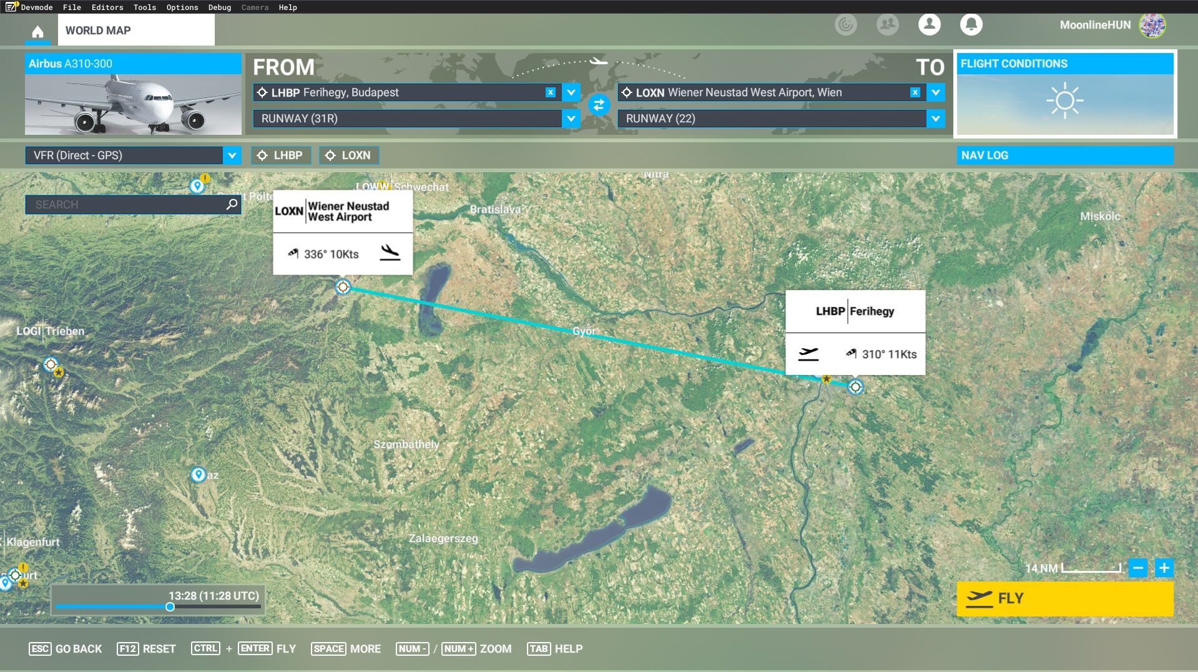
Task: Clear the LOXN arrival airport field
Action: [x=915, y=92]
